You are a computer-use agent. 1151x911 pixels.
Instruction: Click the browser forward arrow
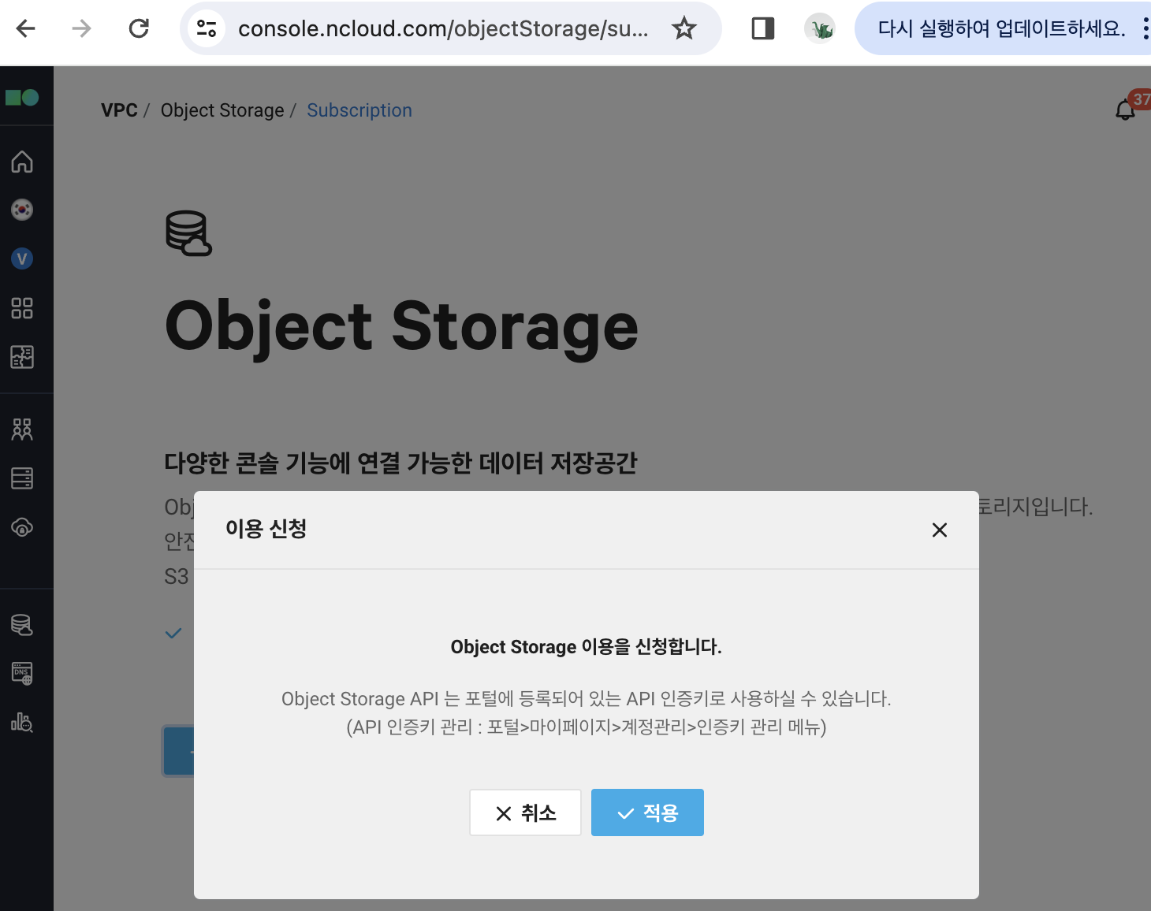[82, 29]
